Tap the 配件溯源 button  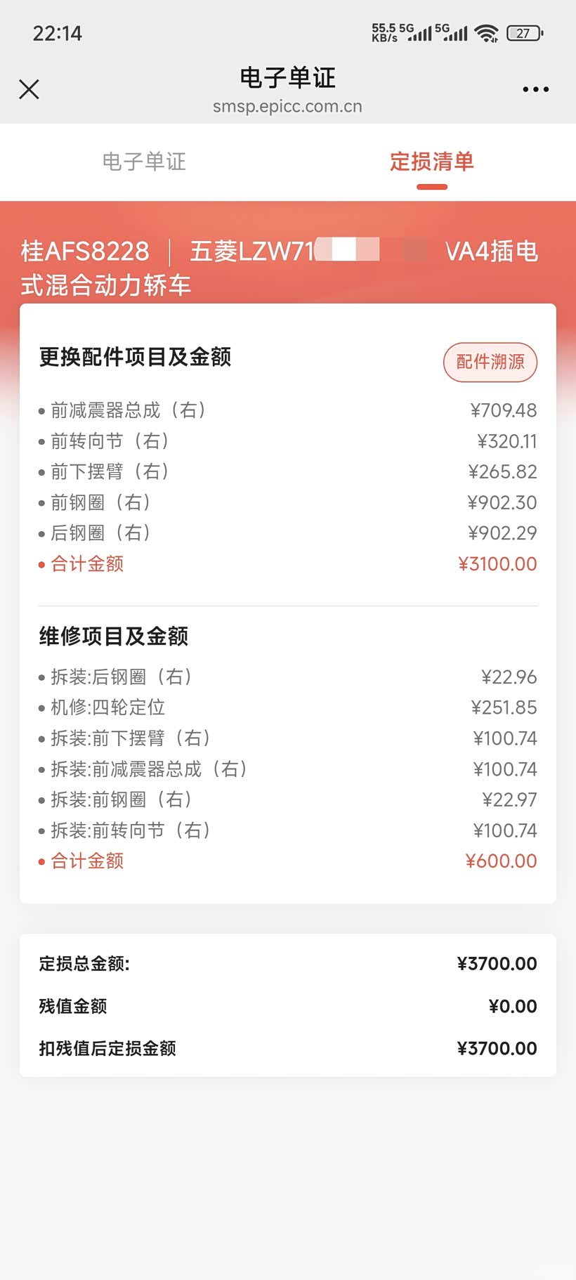[x=490, y=362]
